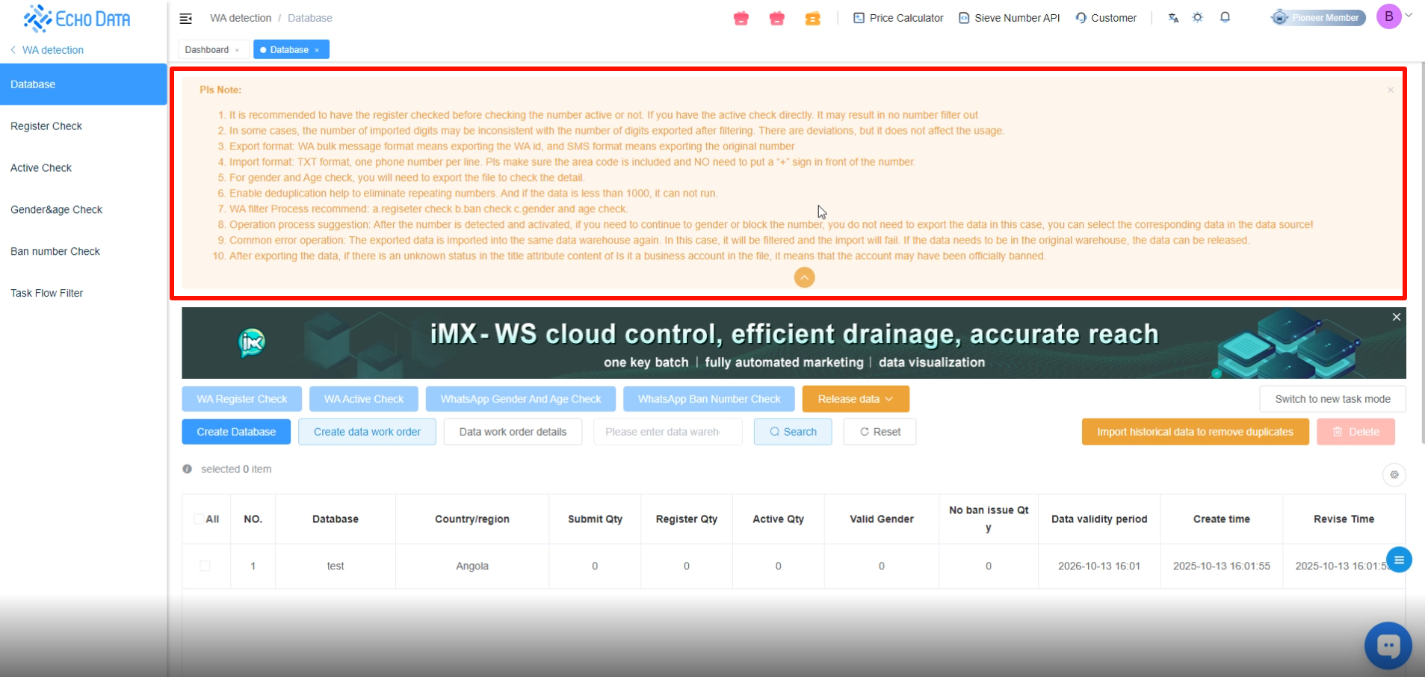The height and width of the screenshot is (677, 1425).
Task: Click the data warehouse search field
Action: 667,432
